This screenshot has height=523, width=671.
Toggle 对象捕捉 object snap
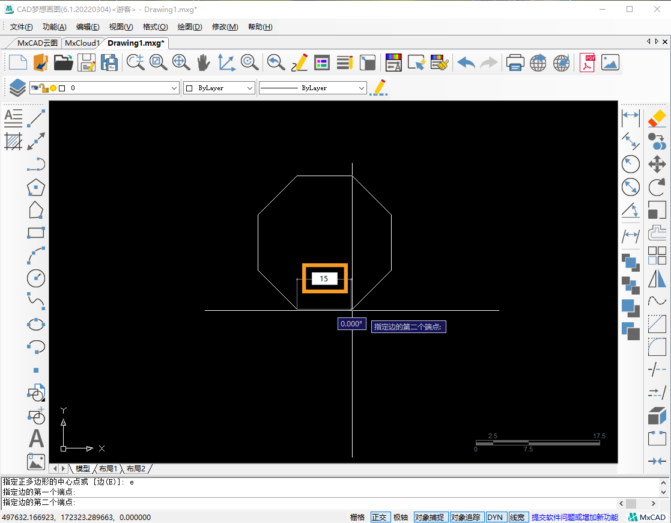point(430,517)
